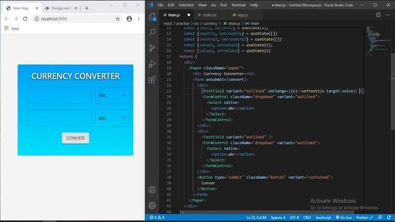Bookmark this page with the star icon
This screenshot has height=222, width=395.
click(118, 19)
